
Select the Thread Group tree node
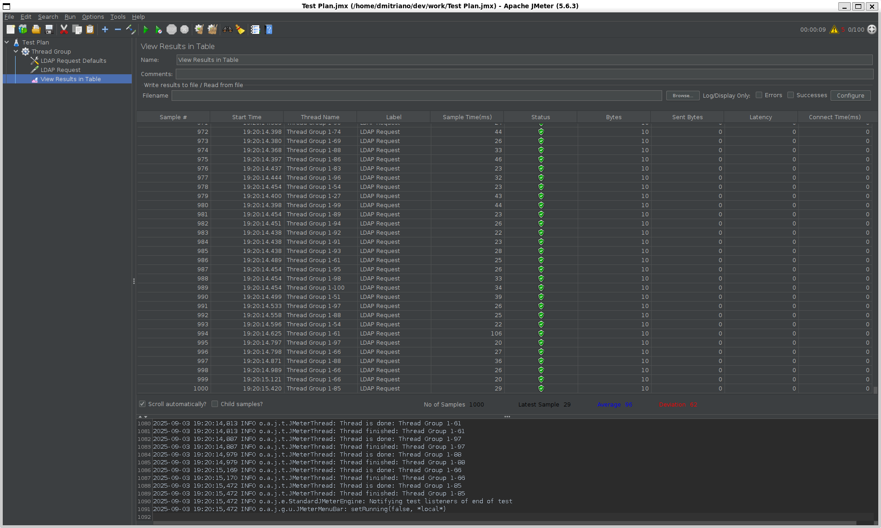pyautogui.click(x=51, y=51)
